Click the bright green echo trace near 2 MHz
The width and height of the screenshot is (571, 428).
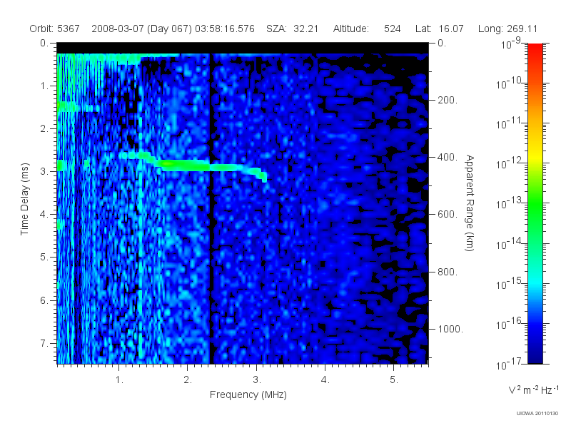184,165
